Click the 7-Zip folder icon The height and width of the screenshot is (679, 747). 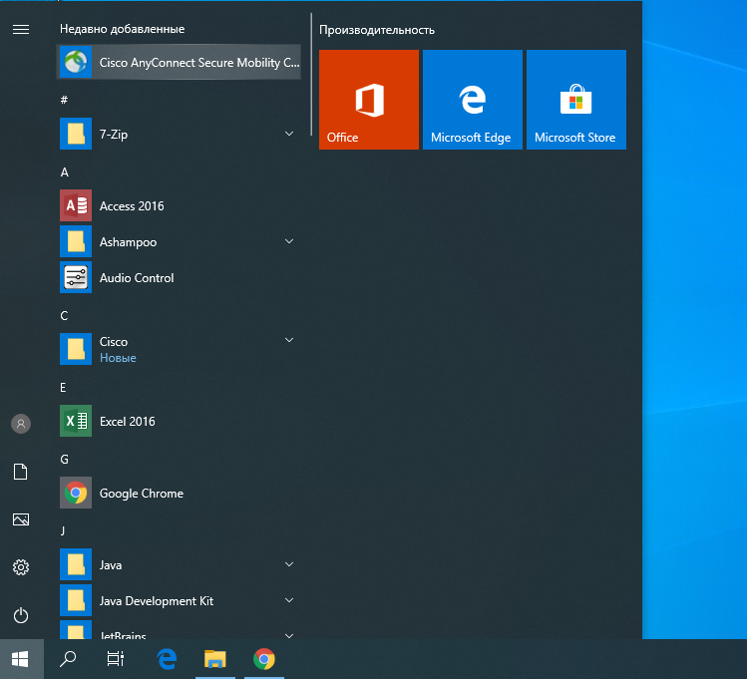(x=76, y=134)
